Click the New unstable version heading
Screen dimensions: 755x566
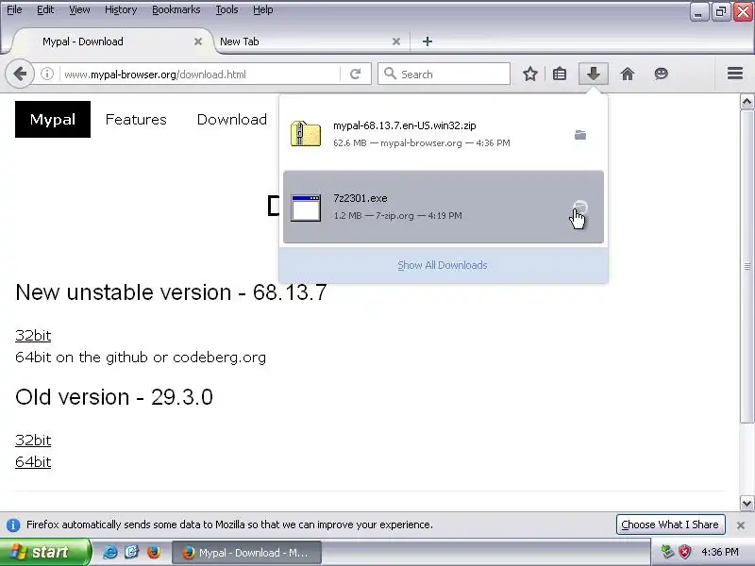click(x=171, y=292)
